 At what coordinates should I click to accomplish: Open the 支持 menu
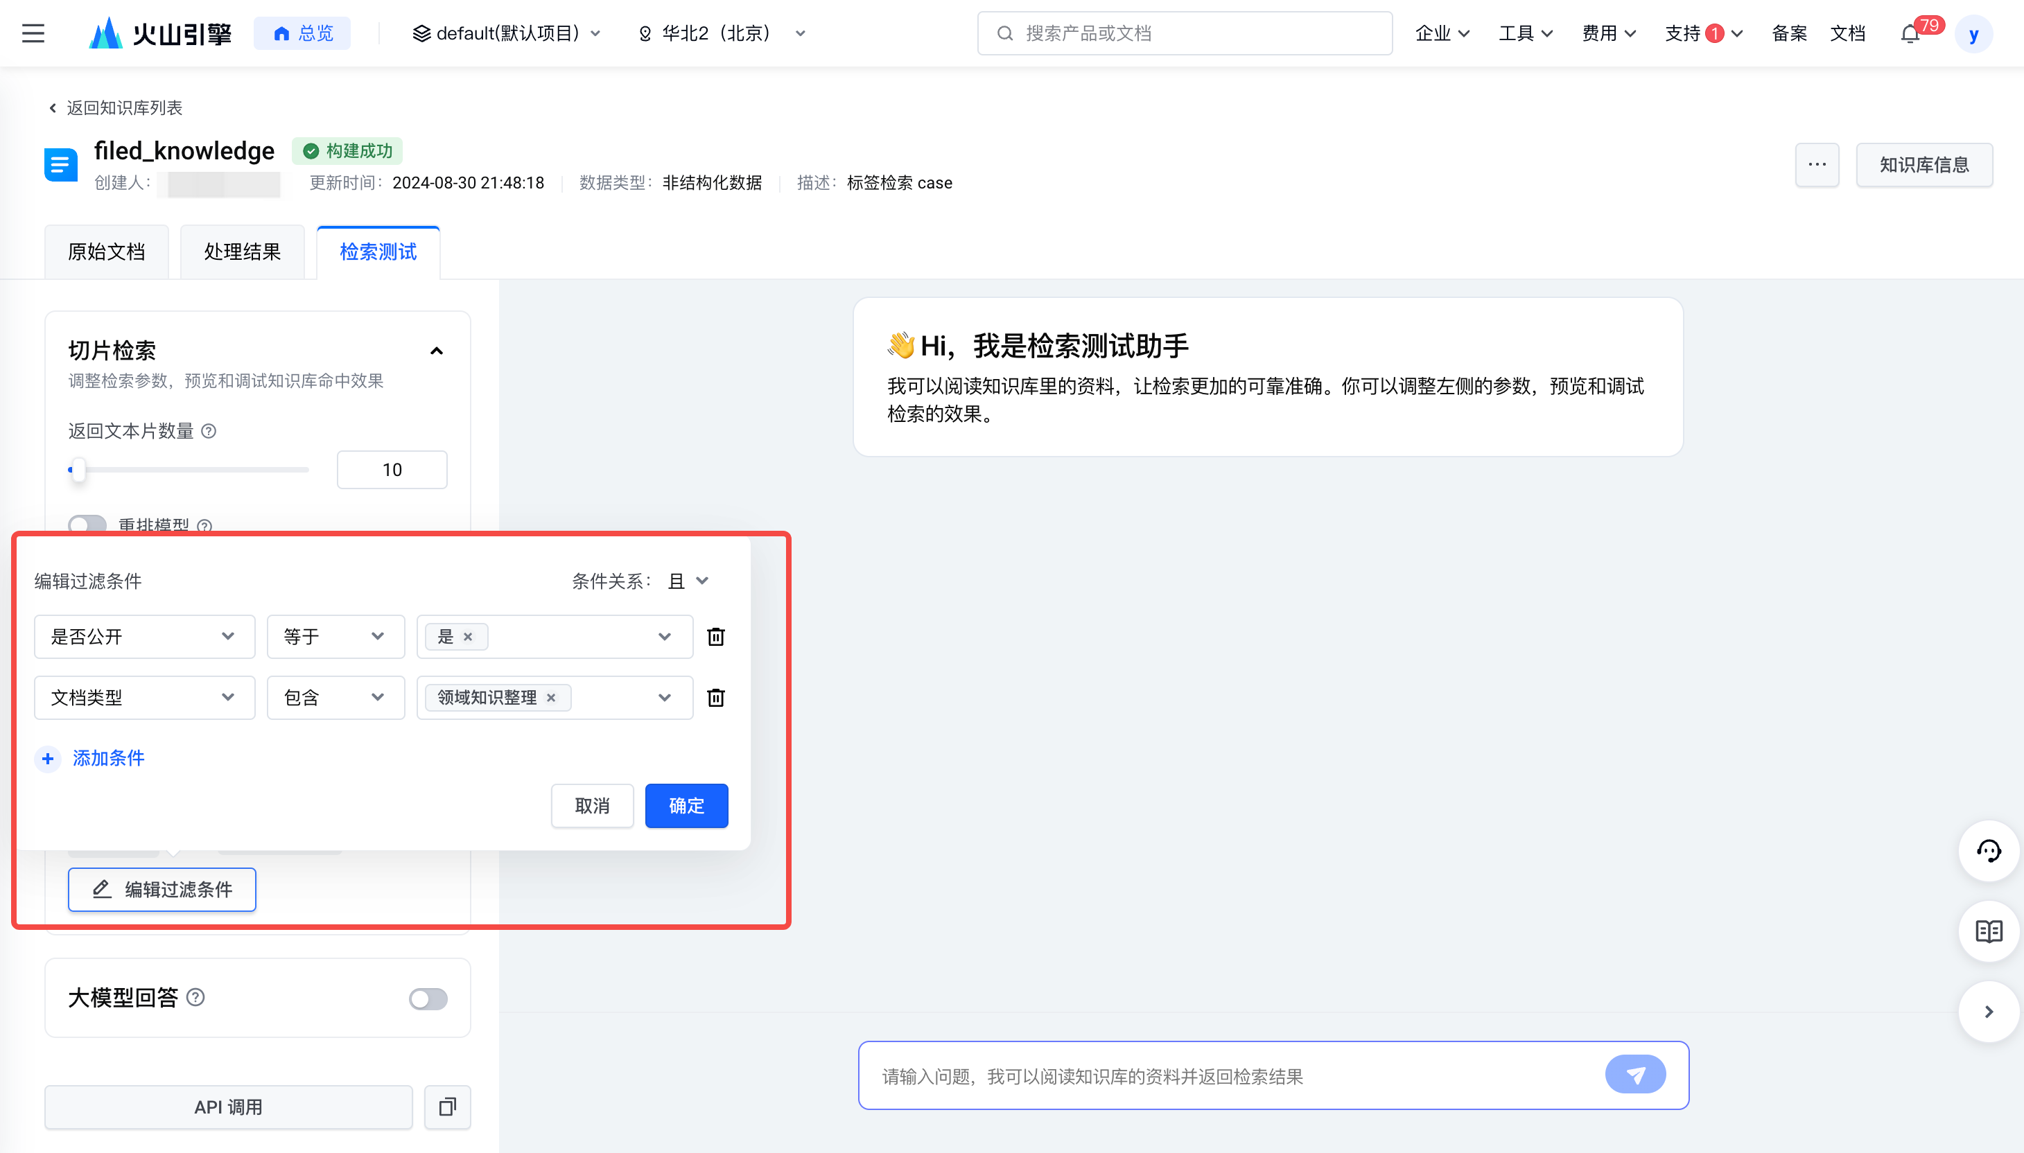pyautogui.click(x=1704, y=33)
